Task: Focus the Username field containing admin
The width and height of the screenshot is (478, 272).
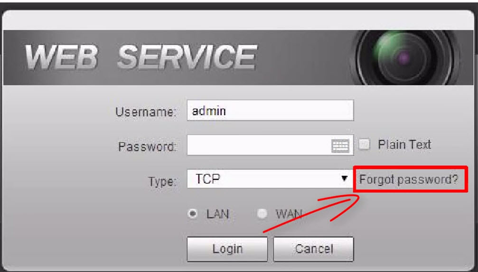Action: pos(270,111)
